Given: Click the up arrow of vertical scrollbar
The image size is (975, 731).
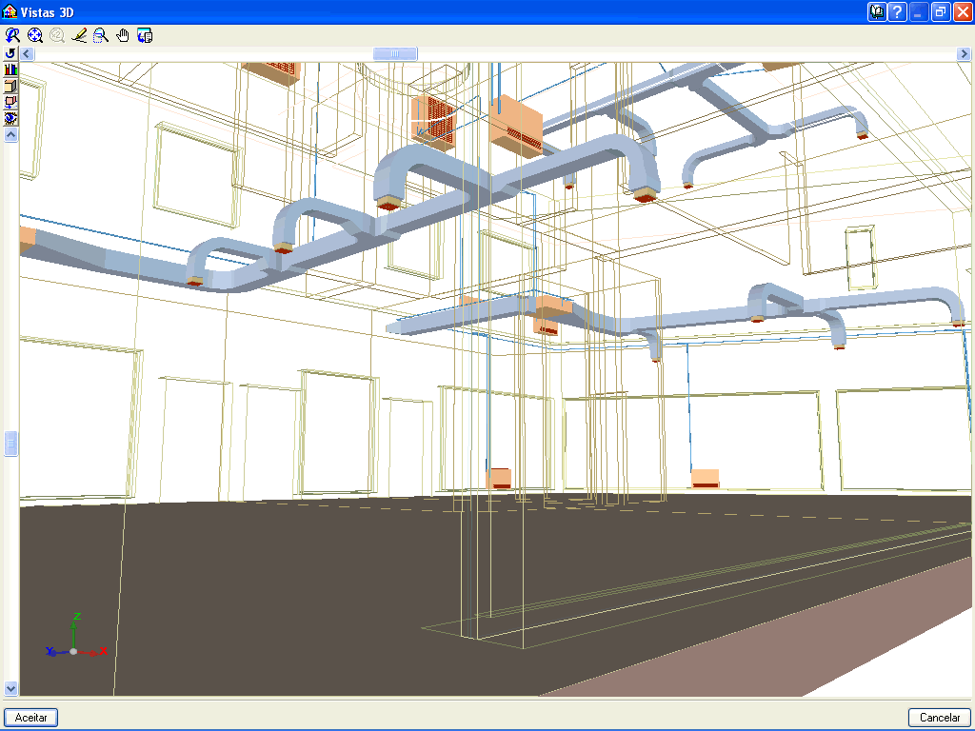Looking at the screenshot, I should [10, 134].
